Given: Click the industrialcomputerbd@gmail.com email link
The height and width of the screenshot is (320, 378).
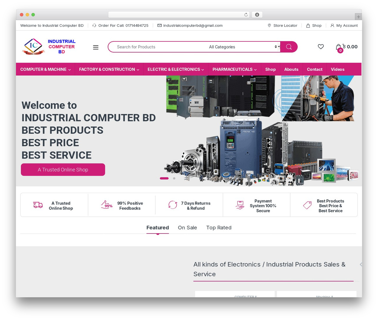Looking at the screenshot, I should pyautogui.click(x=193, y=25).
